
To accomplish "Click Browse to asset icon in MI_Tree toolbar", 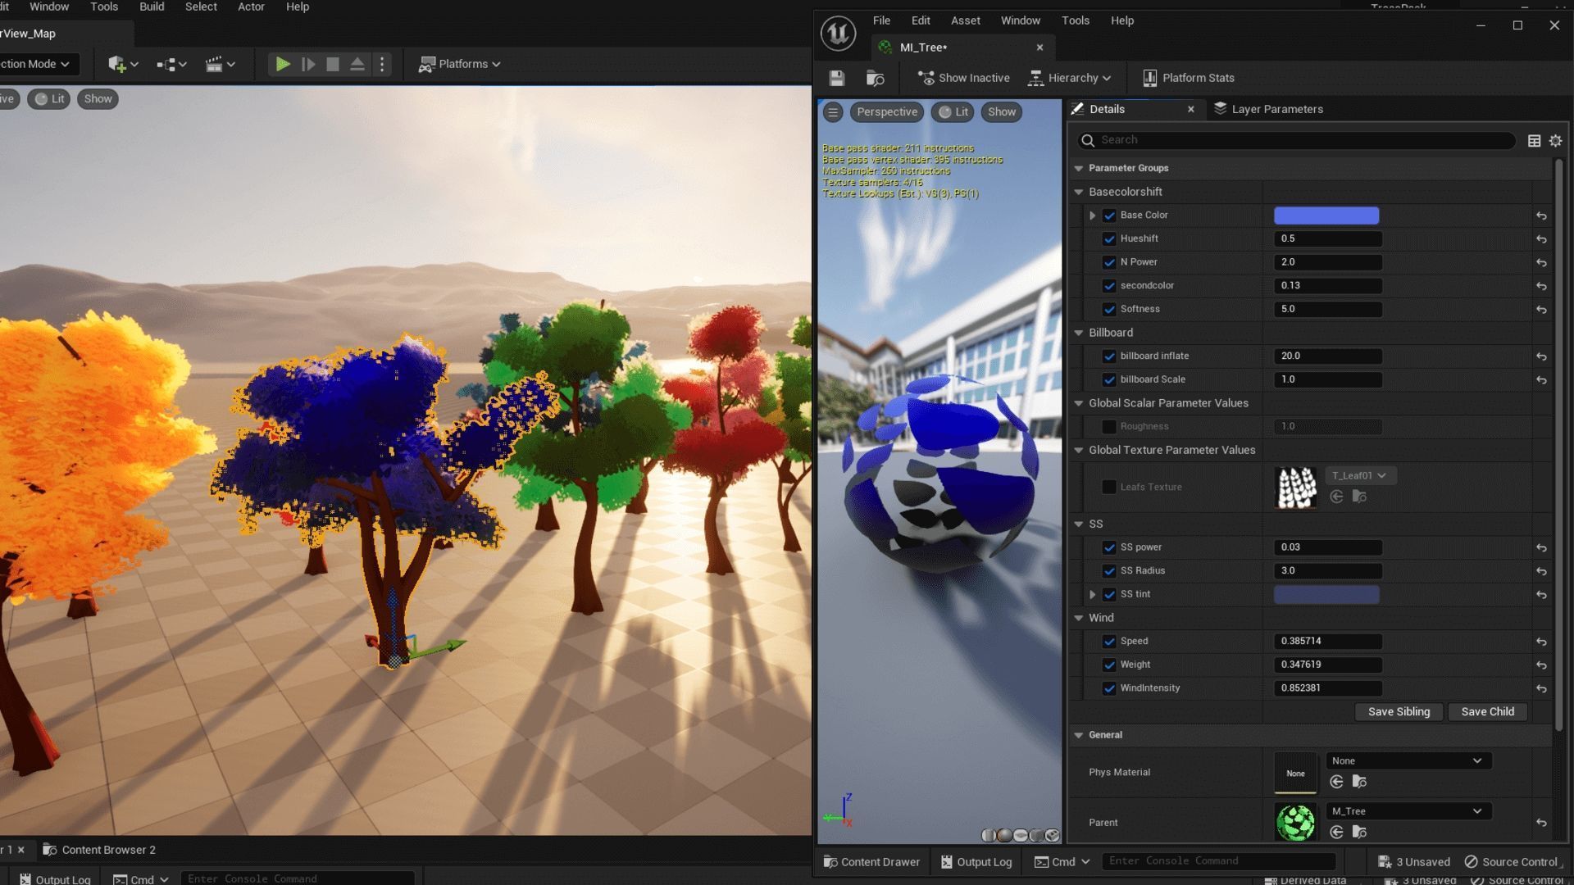I will tap(875, 78).
